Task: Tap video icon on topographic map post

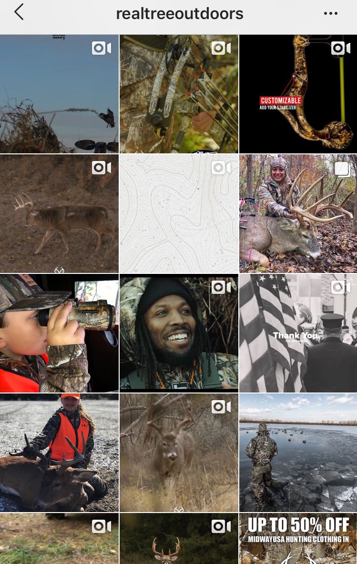Action: 221,168
